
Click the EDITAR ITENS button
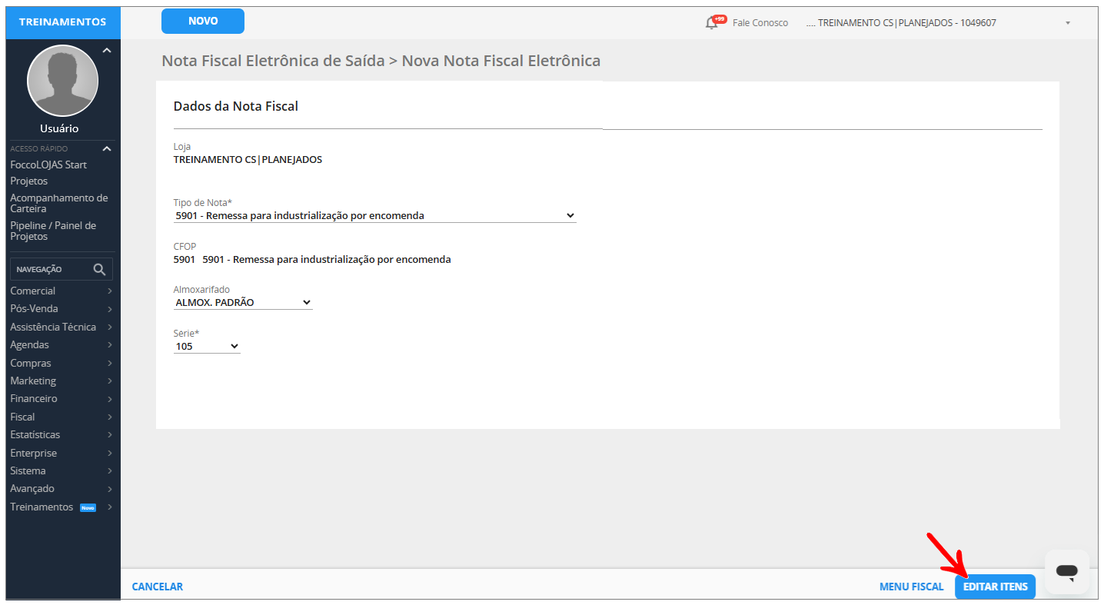tap(995, 587)
